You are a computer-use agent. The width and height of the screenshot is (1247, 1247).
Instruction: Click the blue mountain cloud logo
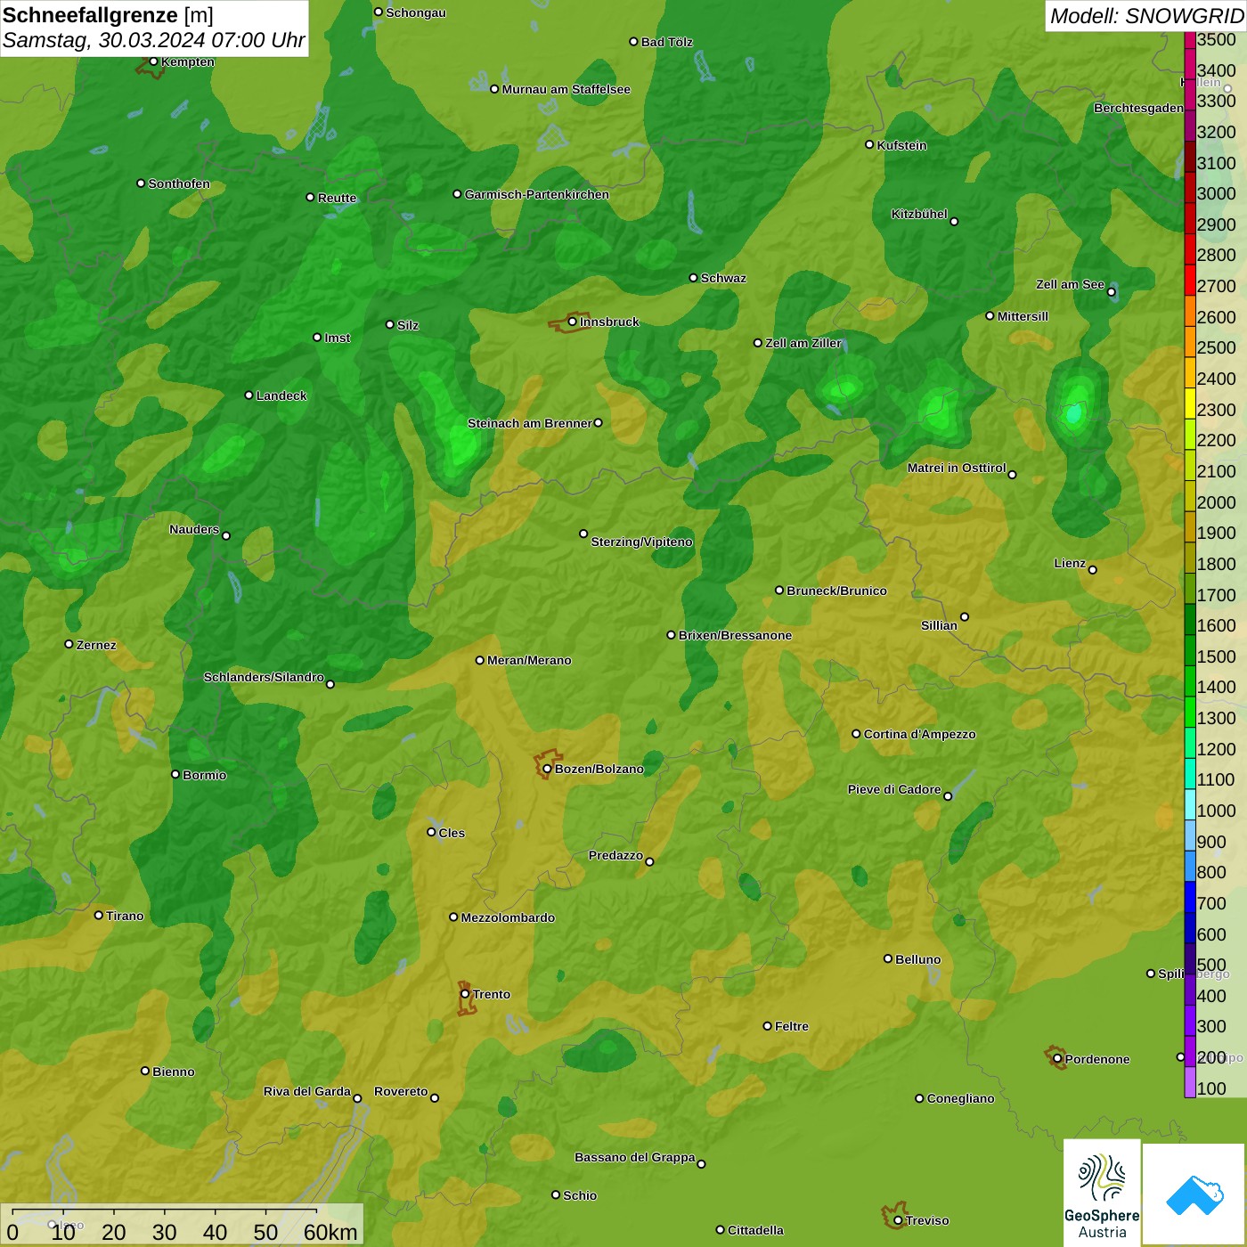point(1194,1194)
